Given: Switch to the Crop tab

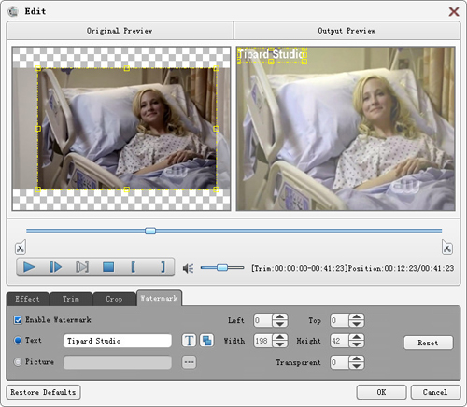Looking at the screenshot, I should point(114,299).
